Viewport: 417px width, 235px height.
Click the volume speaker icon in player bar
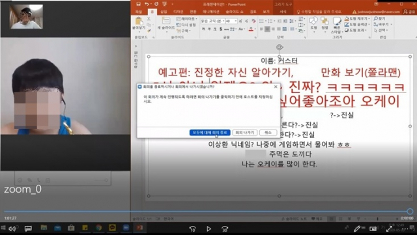click(12, 228)
